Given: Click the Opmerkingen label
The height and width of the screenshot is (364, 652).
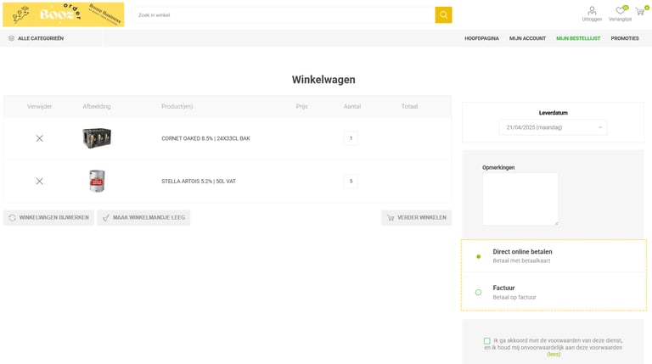Looking at the screenshot, I should (498, 167).
